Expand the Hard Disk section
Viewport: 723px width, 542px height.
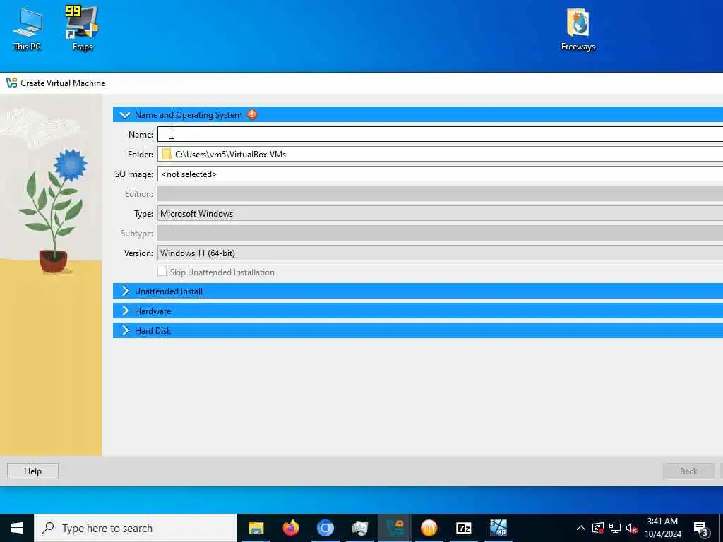pos(124,330)
